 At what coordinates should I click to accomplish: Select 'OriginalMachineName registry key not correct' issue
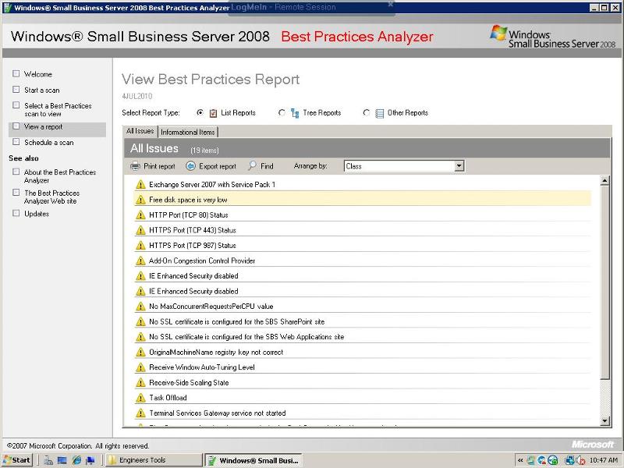tap(363, 353)
